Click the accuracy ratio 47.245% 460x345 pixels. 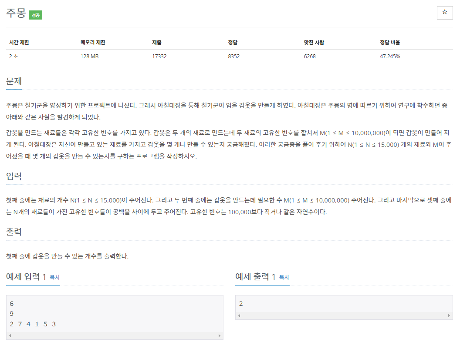[x=390, y=56]
